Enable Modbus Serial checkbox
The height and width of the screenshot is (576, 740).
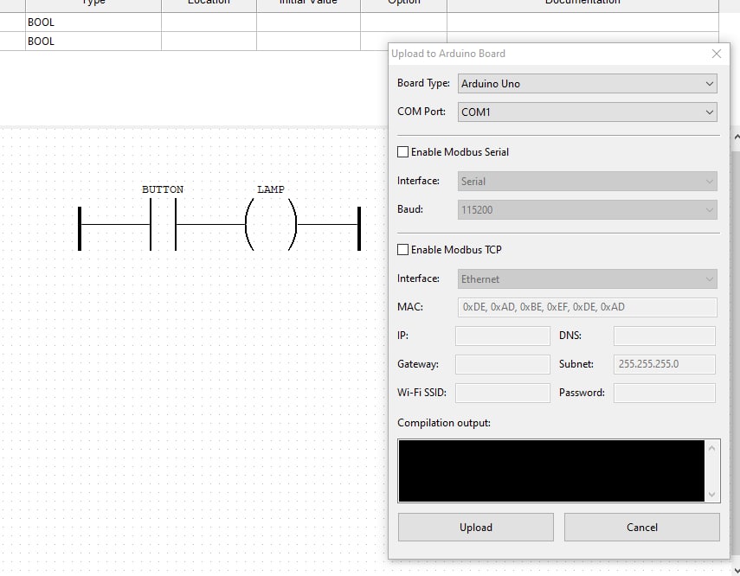coord(402,152)
